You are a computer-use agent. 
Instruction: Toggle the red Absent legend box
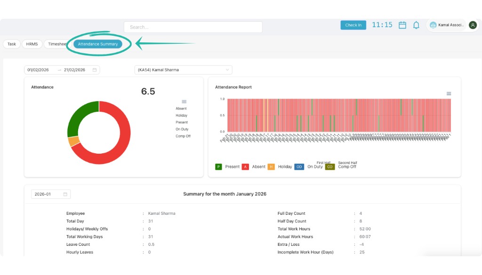click(245, 167)
